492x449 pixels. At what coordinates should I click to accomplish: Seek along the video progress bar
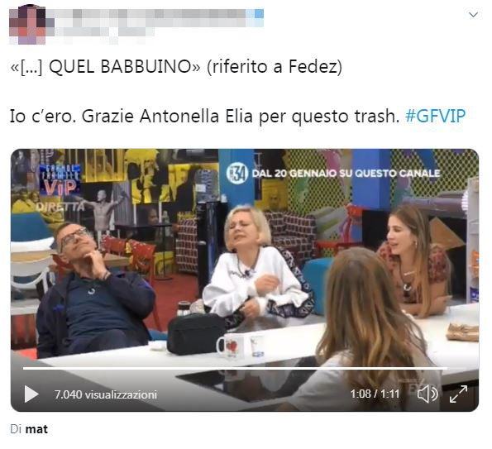236,368
